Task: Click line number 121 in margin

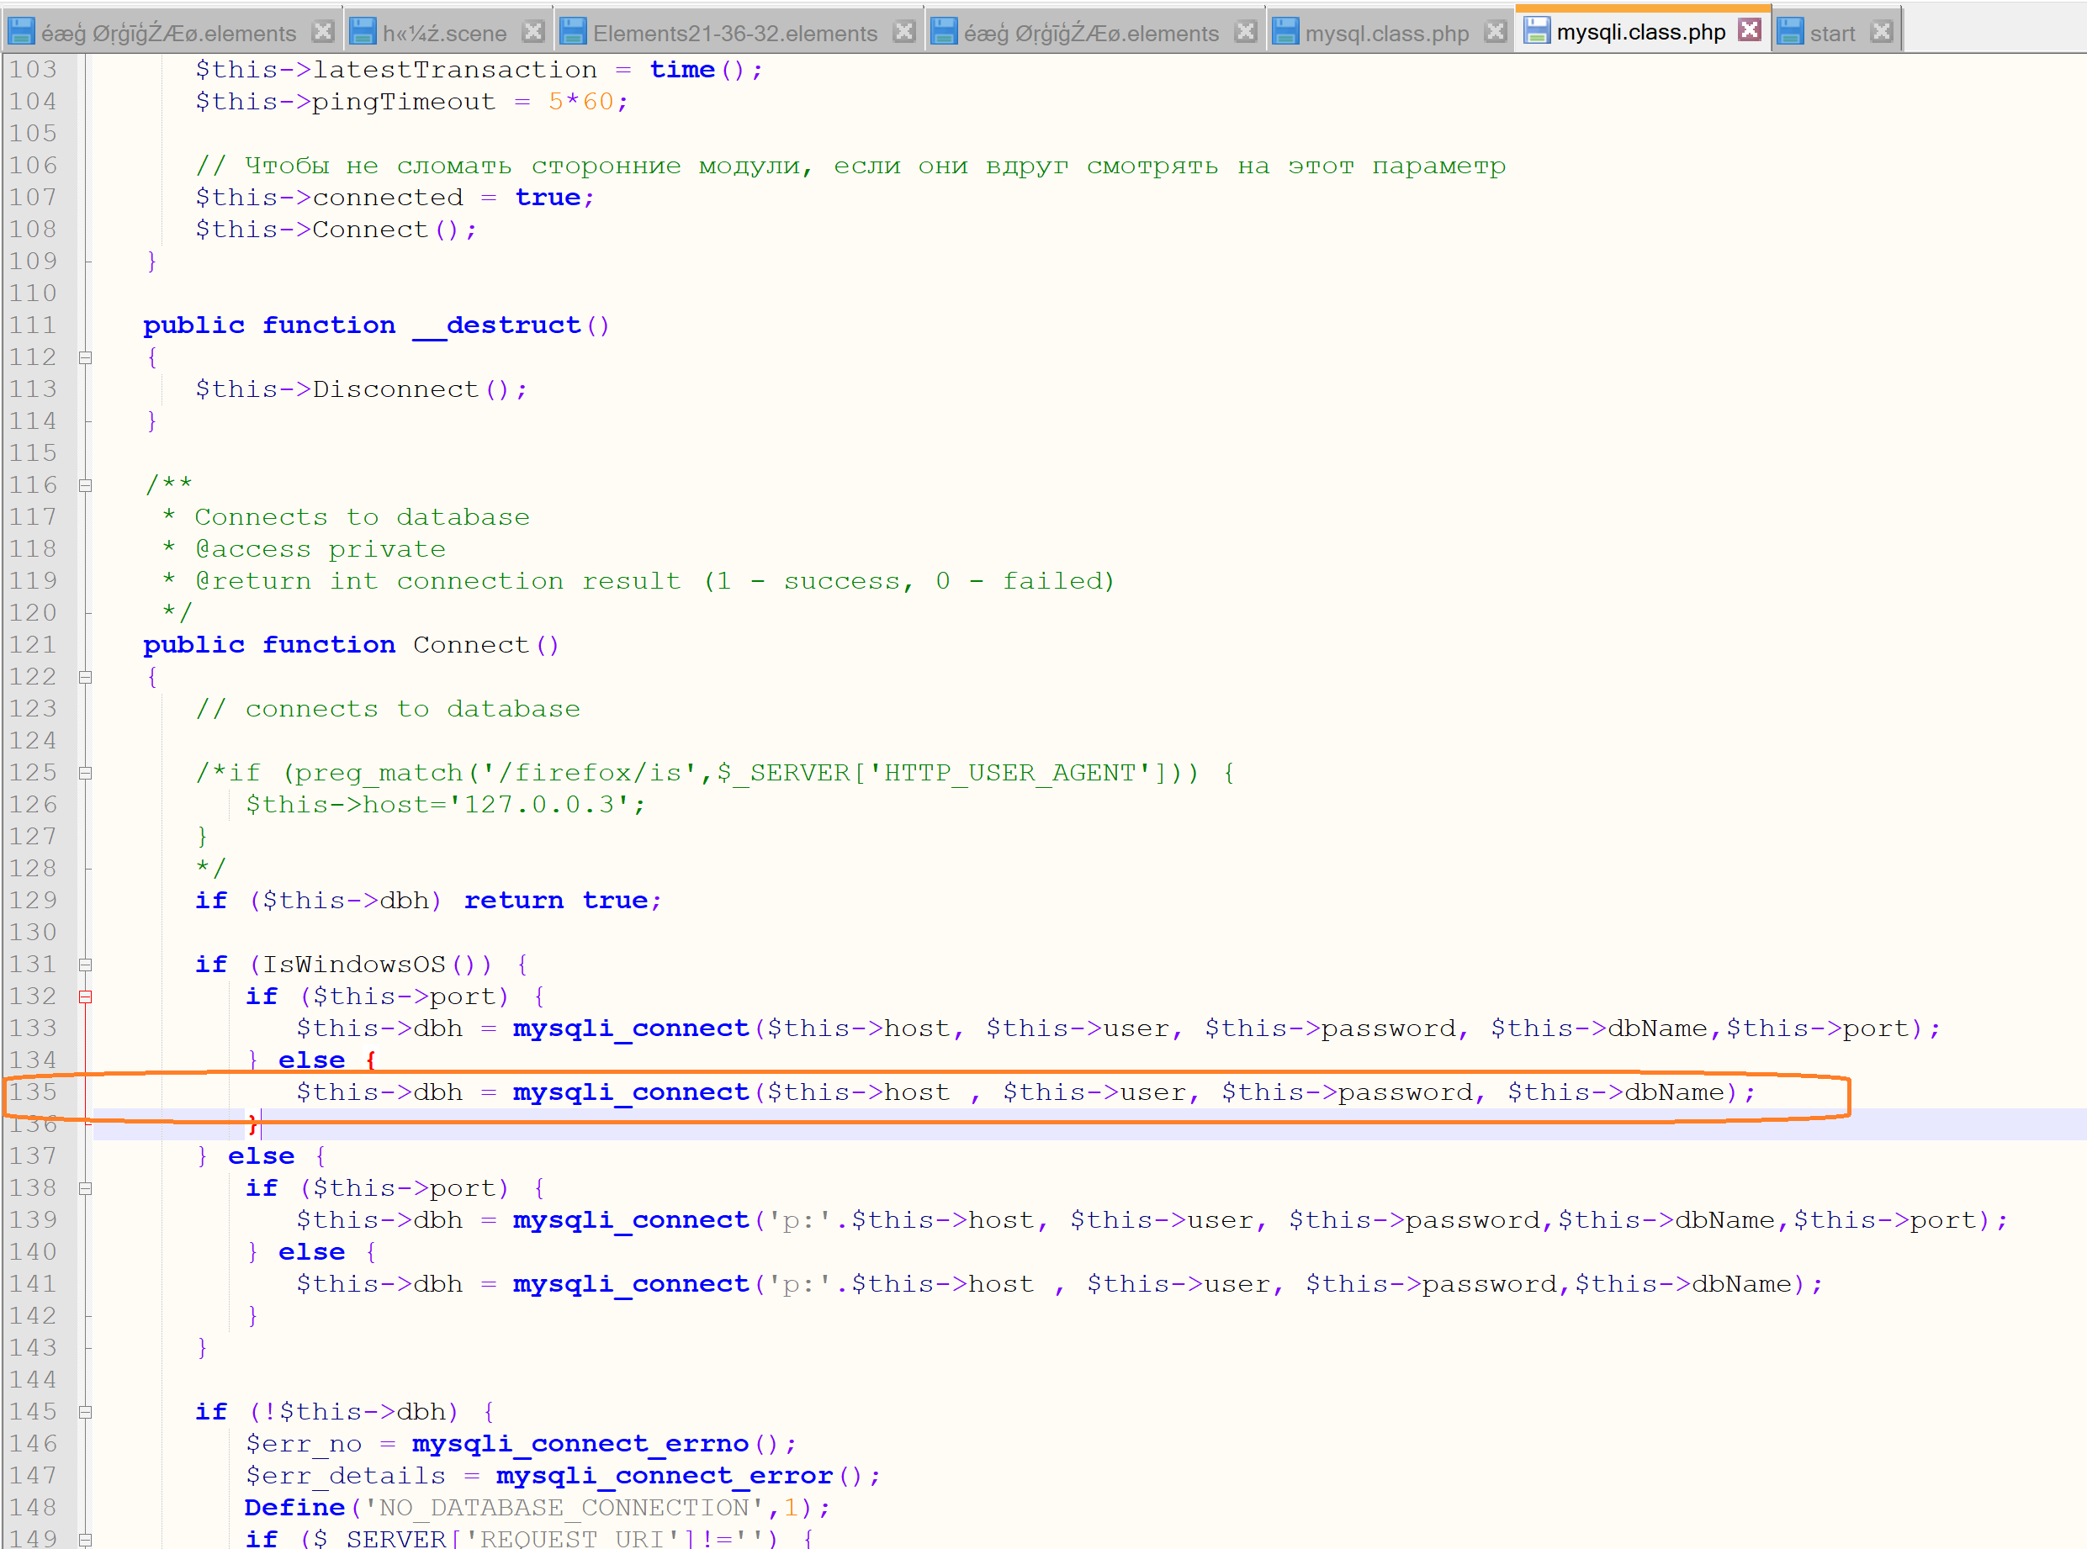Action: tap(34, 645)
